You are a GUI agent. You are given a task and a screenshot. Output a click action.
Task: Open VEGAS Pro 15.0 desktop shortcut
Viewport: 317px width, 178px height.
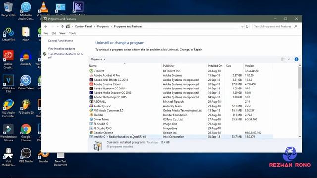click(x=8, y=84)
